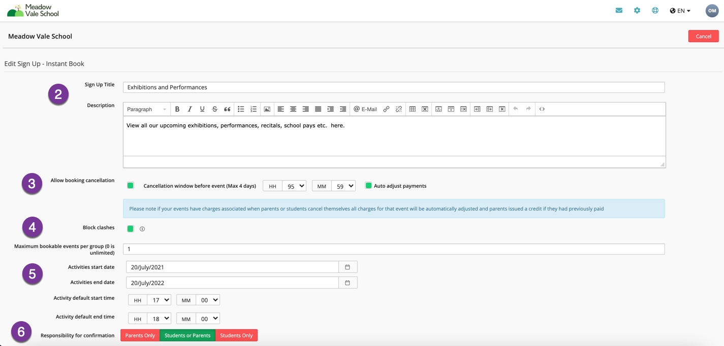Open the Paragraph format dropdown

pyautogui.click(x=146, y=109)
